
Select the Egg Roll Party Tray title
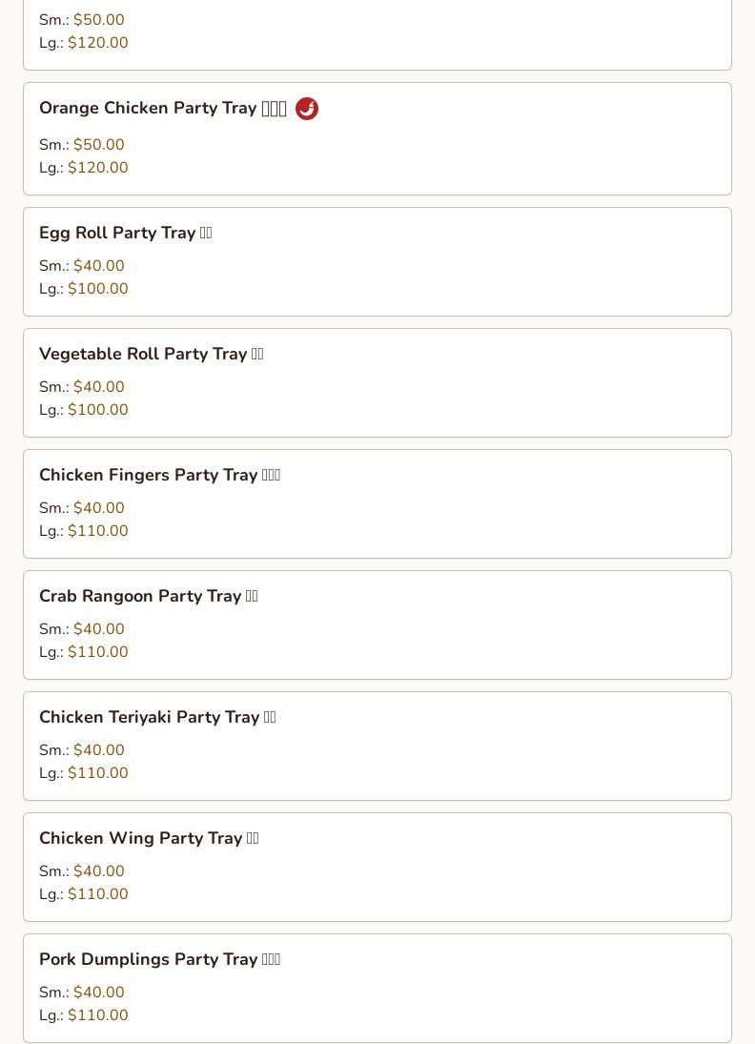(117, 234)
